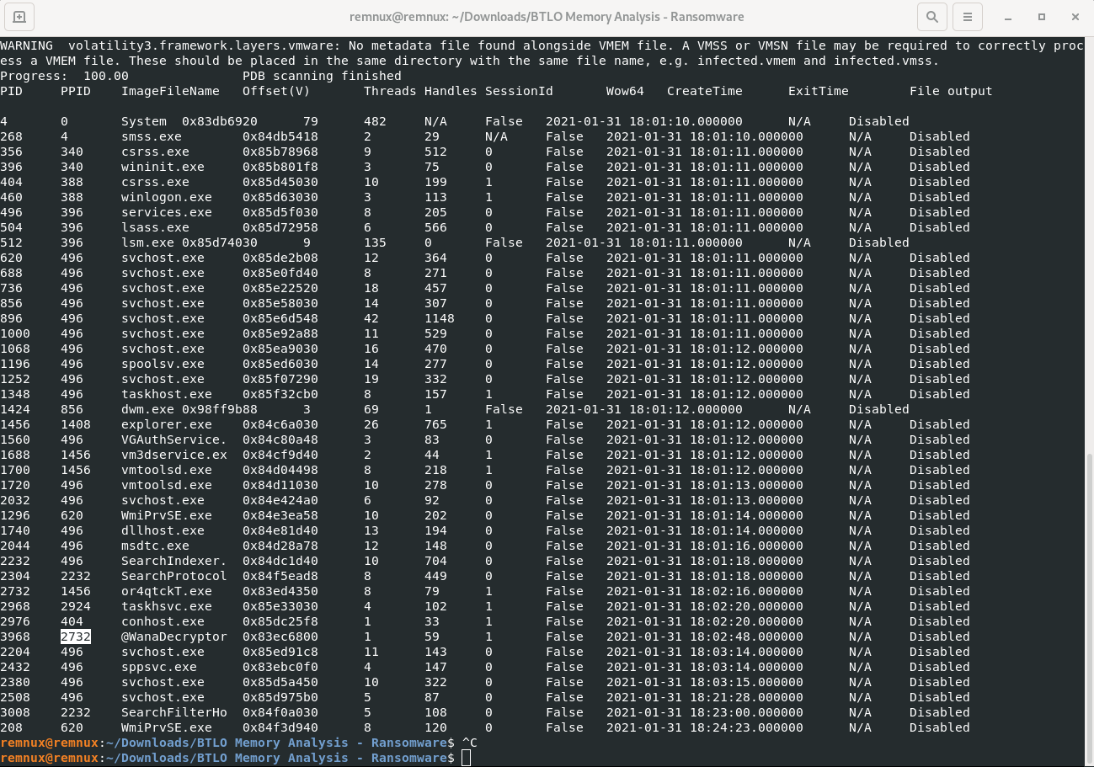The height and width of the screenshot is (767, 1094).
Task: Click SearchFilterHo process entry
Action: click(x=174, y=712)
